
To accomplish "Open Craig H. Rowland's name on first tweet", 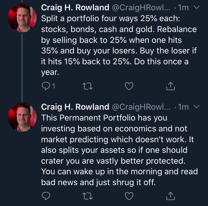I will pyautogui.click(x=75, y=8).
